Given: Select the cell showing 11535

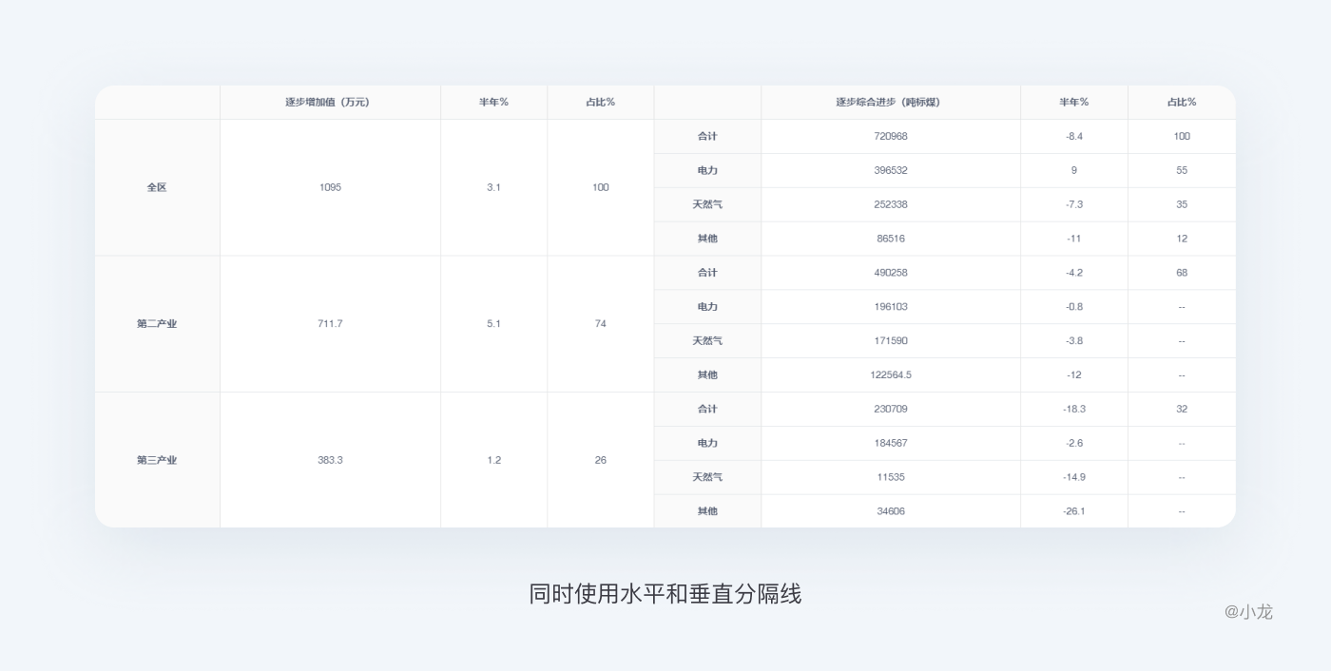Looking at the screenshot, I should click(891, 477).
